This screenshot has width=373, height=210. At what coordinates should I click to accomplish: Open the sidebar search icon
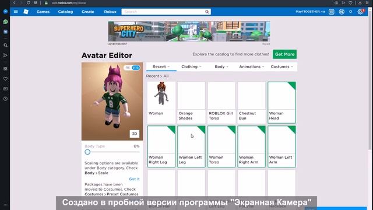coord(5,45)
